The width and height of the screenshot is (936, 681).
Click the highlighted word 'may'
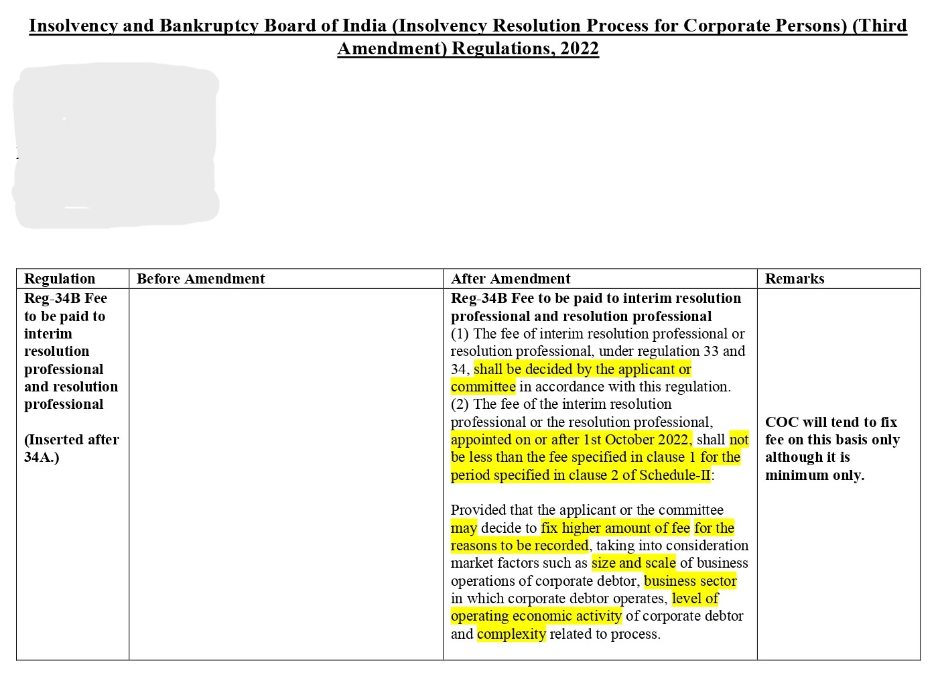click(464, 528)
